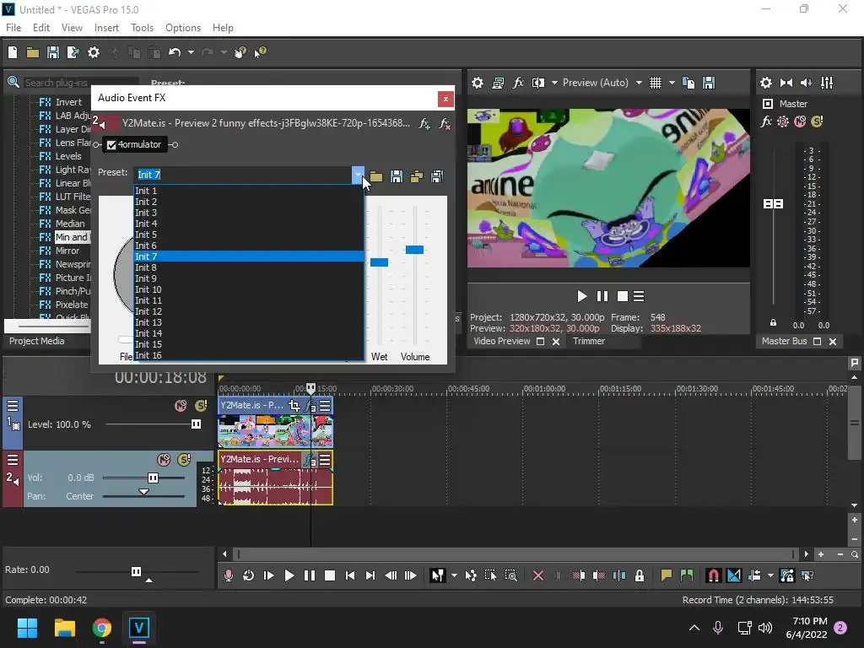
Task: Open a project with the folder icon
Action: (x=33, y=52)
